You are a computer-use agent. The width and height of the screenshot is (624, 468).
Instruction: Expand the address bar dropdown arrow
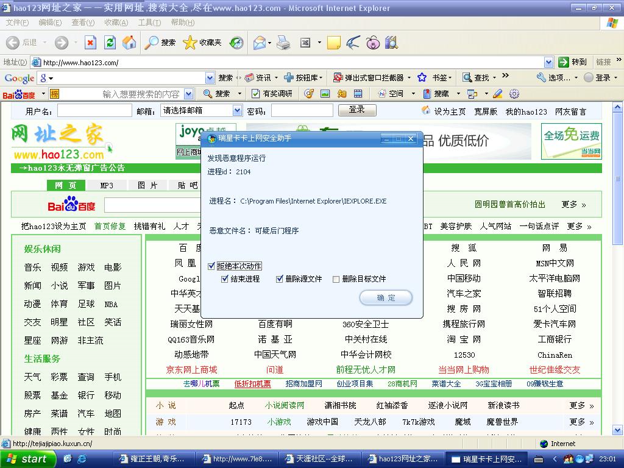click(548, 62)
